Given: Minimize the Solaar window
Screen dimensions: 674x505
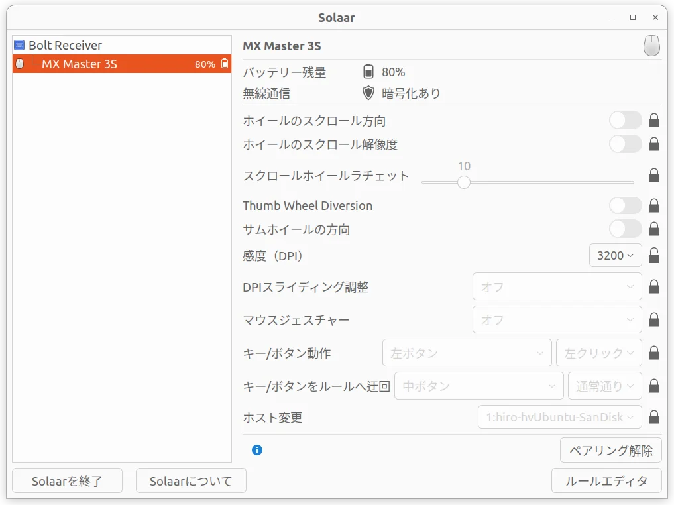Looking at the screenshot, I should click(x=610, y=18).
